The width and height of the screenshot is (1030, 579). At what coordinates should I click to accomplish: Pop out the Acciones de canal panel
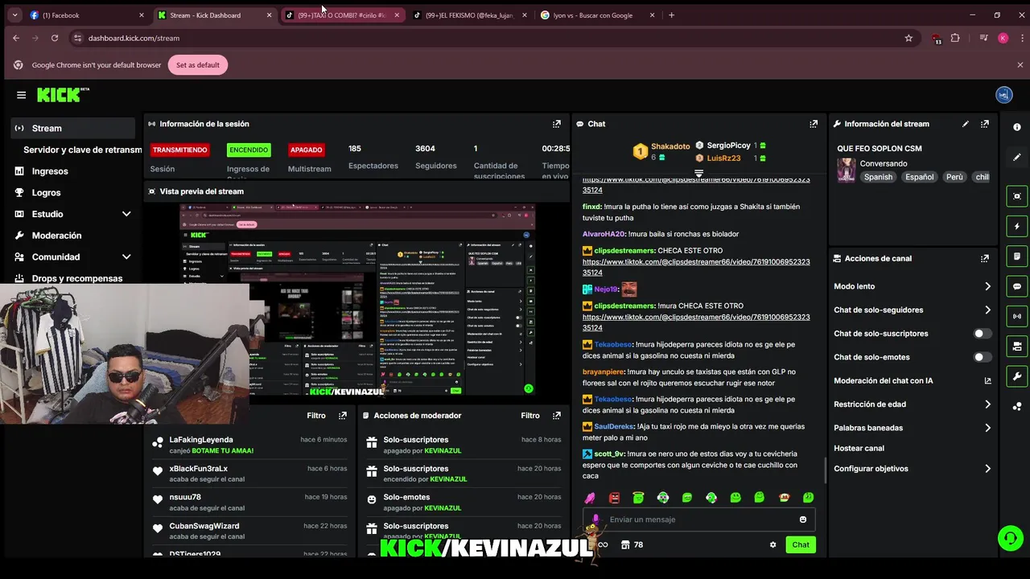click(x=985, y=258)
